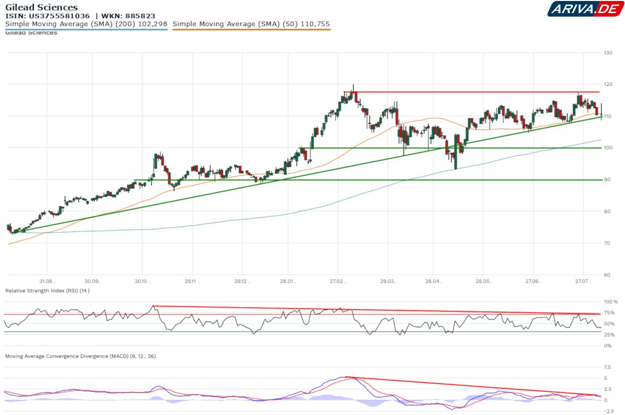Click the 7.5 MACD axis label

pyautogui.click(x=607, y=367)
